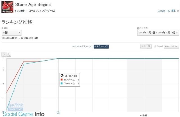This screenshot has width=180, height=117.
Task: Click the external link icon beside Google Play
Action: point(178,11)
